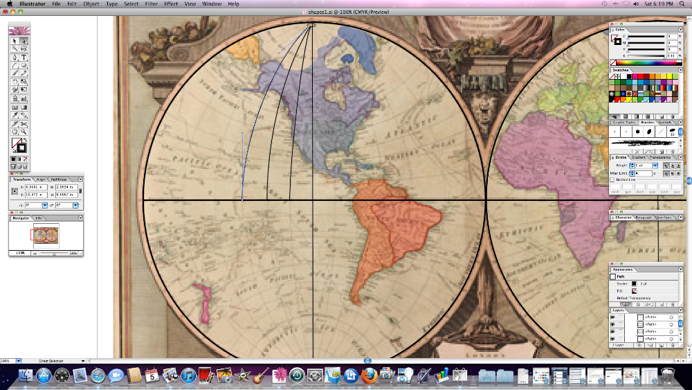
Task: Switch to the Symbols tab
Action: click(x=664, y=123)
